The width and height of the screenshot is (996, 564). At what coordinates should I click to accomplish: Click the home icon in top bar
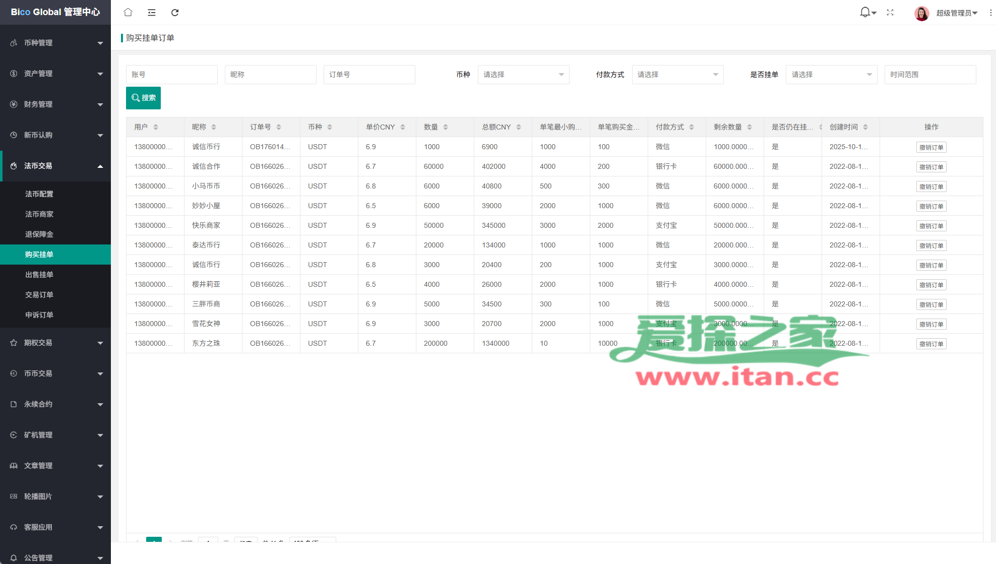point(128,12)
